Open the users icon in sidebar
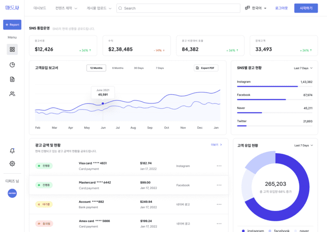 (x=12, y=94)
